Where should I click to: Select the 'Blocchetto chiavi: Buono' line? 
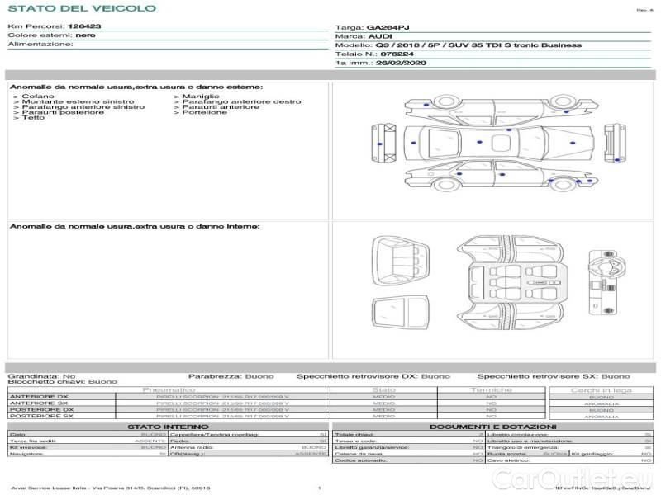[63, 382]
